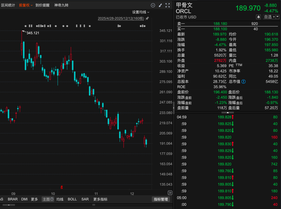The image size is (281, 209).
Task: Click 盘前价 value 196.400
Action: (220, 92)
